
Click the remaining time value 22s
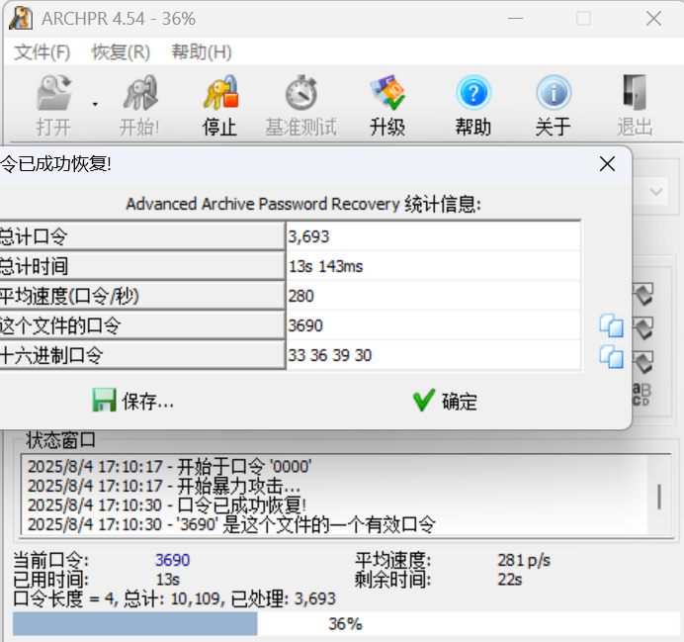(x=510, y=580)
